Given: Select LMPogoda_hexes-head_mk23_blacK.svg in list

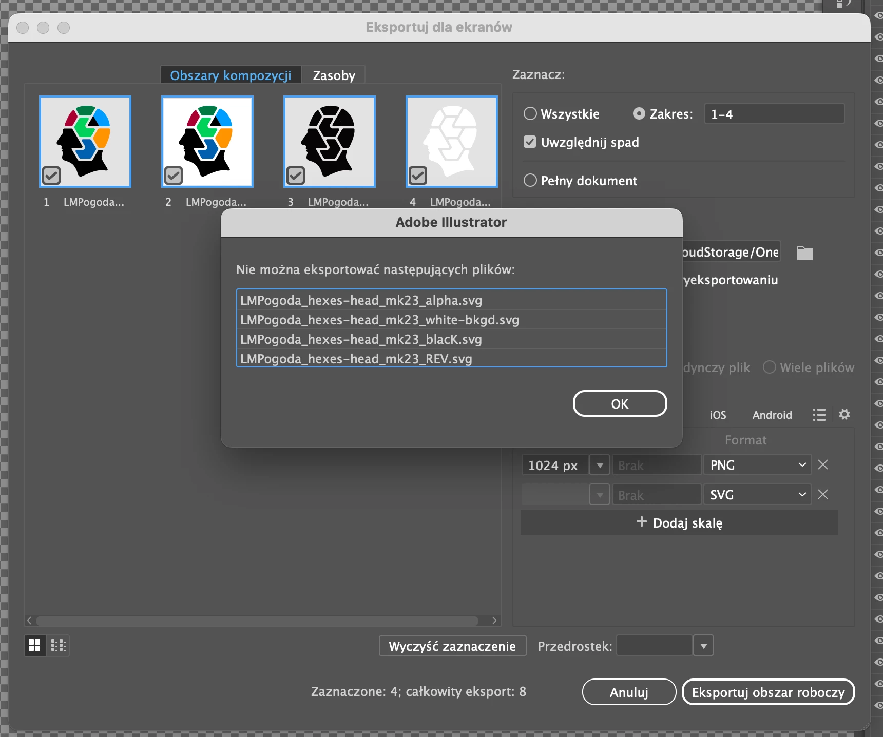Looking at the screenshot, I should (451, 339).
